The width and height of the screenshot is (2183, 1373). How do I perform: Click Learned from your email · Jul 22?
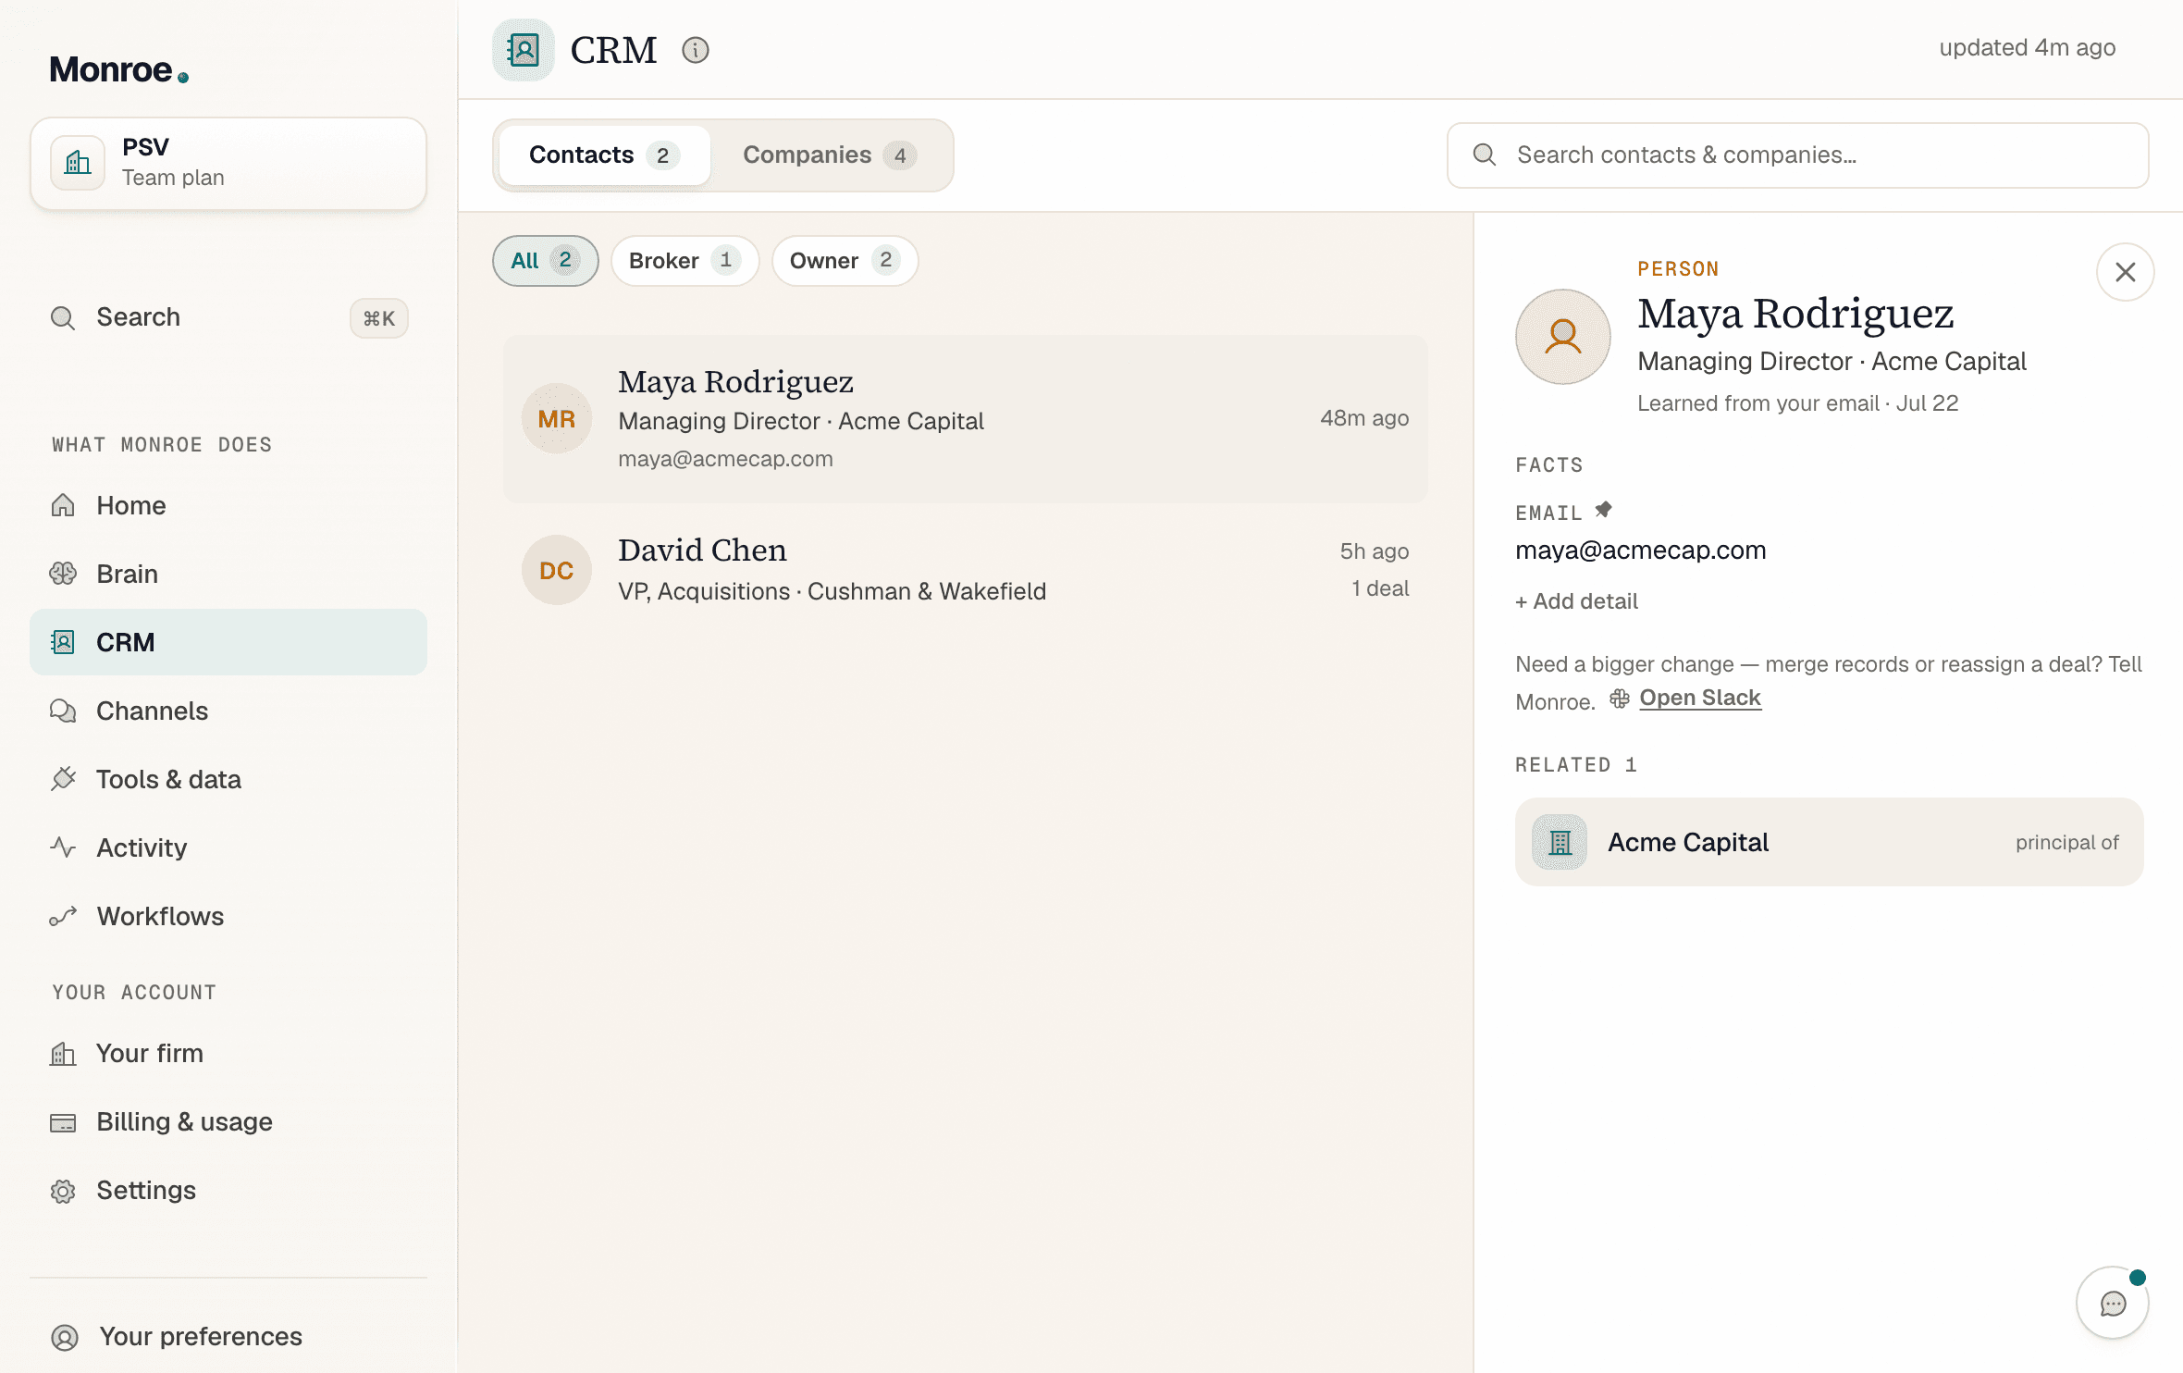point(1797,403)
